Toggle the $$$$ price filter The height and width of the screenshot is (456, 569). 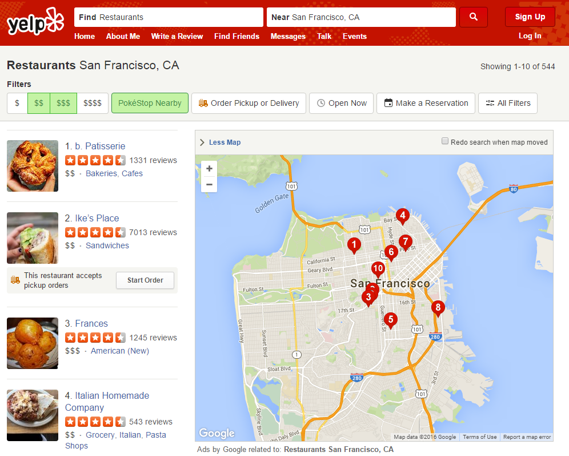coord(93,103)
